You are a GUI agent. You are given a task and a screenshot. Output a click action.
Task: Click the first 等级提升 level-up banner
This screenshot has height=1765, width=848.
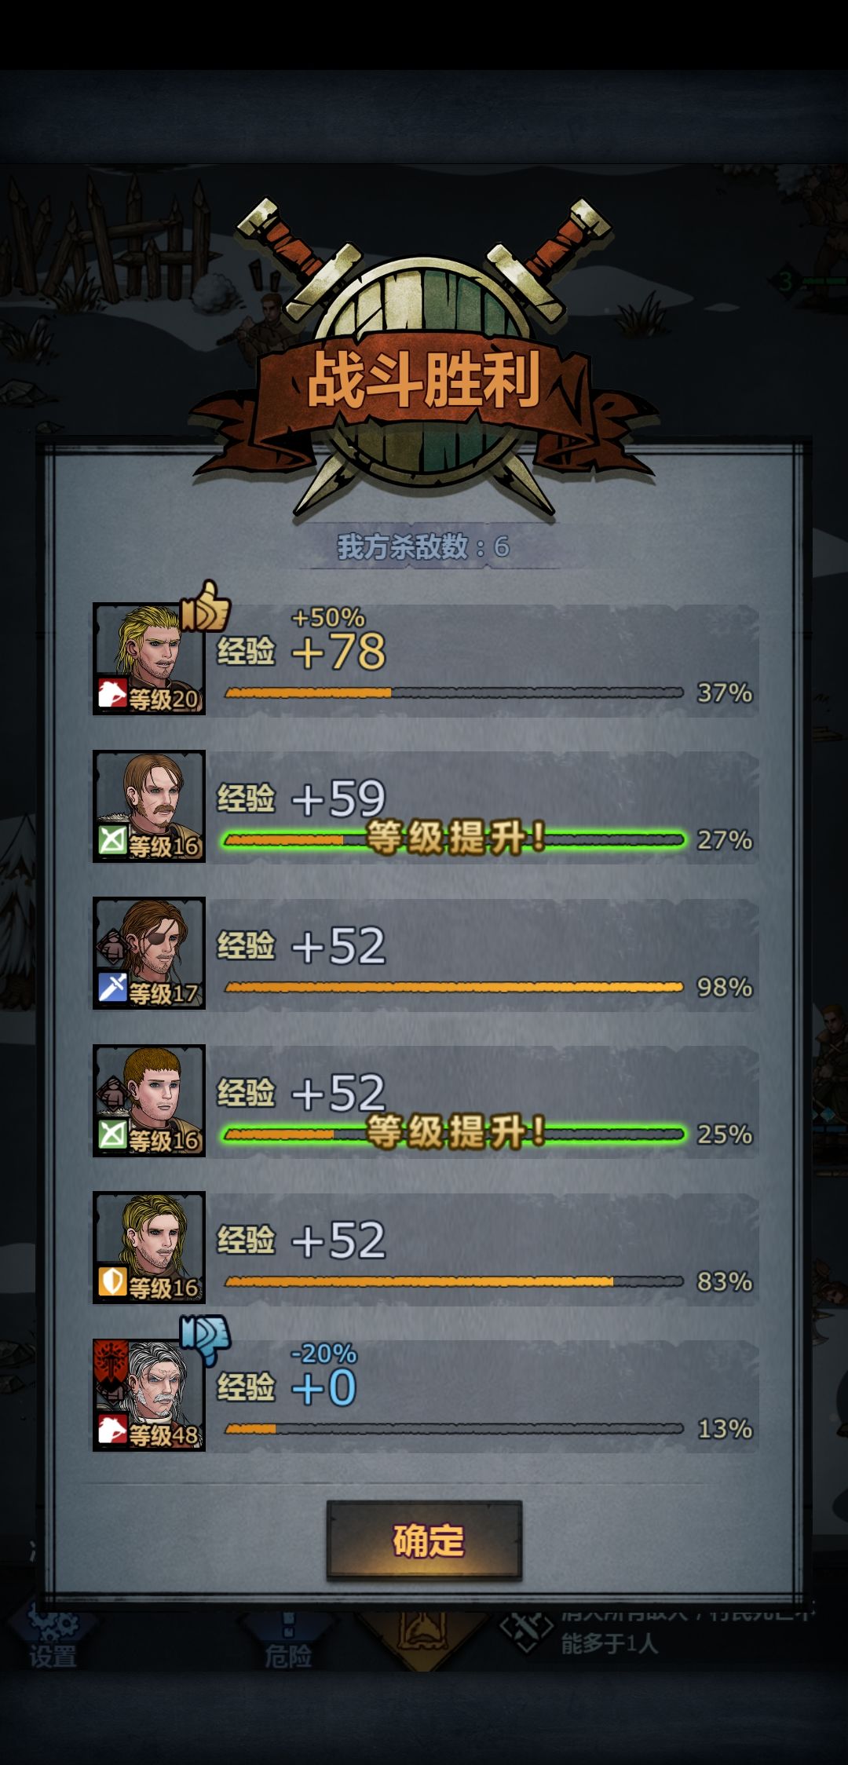455,838
